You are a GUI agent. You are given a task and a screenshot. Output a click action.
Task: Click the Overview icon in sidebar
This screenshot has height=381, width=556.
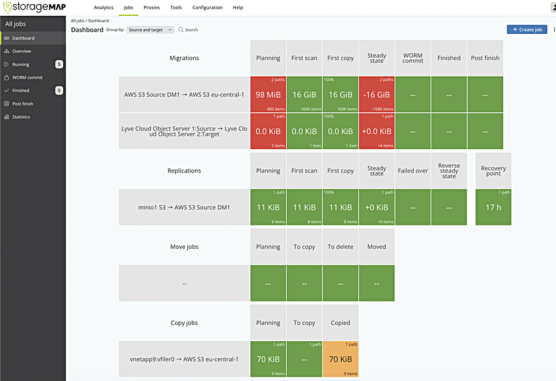point(6,51)
